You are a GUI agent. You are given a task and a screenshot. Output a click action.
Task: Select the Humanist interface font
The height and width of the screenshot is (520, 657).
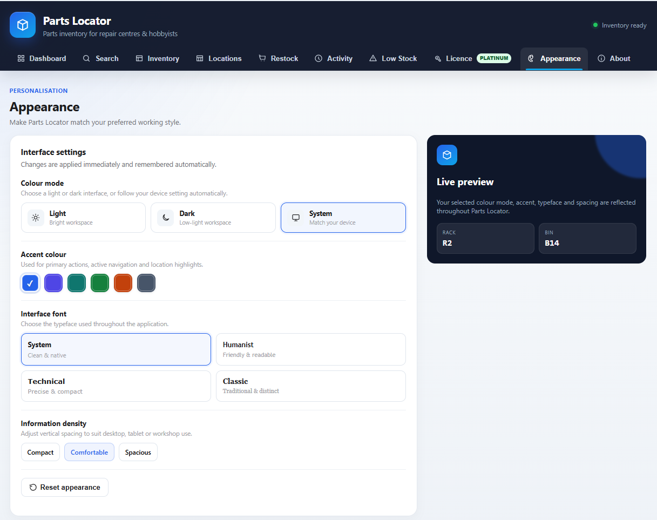[x=311, y=349]
